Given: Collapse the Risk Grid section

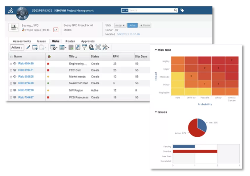Looking at the screenshot, I should click(x=156, y=50).
